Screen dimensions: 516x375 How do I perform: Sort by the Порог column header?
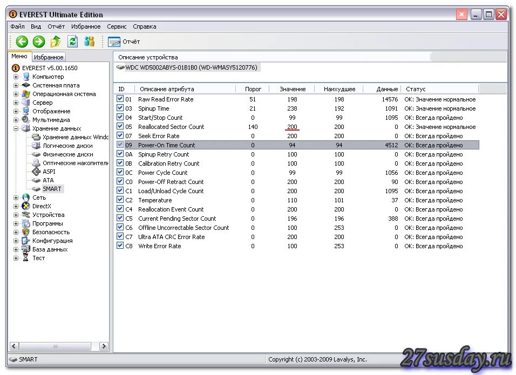point(253,89)
